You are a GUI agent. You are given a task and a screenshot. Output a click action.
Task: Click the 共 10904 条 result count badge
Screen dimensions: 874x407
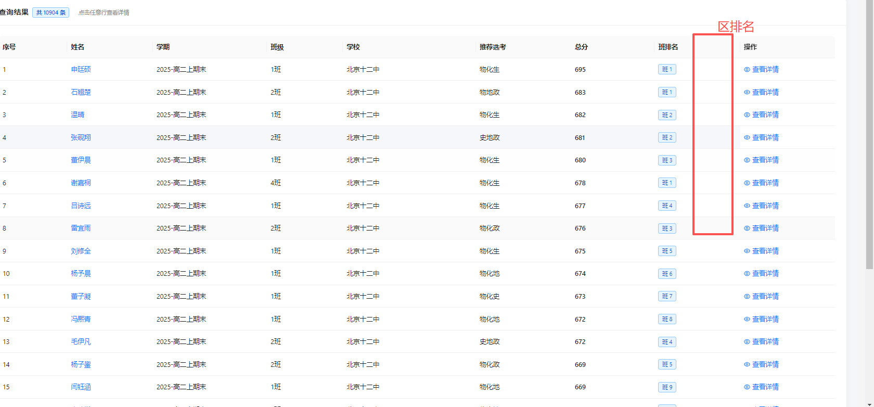coord(51,12)
